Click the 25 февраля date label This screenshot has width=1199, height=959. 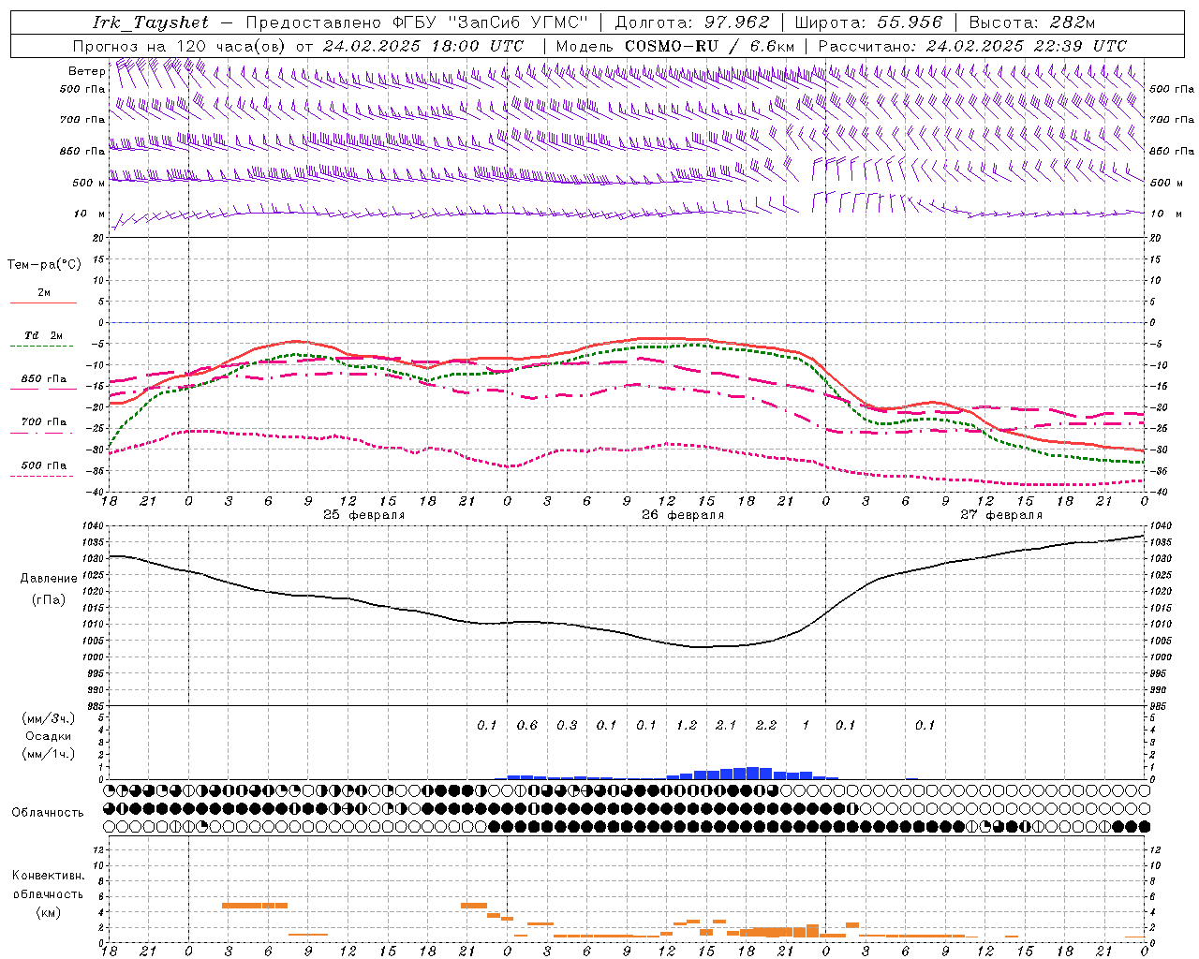click(x=364, y=515)
